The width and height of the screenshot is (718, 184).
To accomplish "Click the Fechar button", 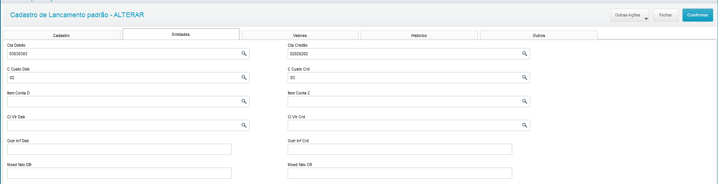I will point(666,15).
